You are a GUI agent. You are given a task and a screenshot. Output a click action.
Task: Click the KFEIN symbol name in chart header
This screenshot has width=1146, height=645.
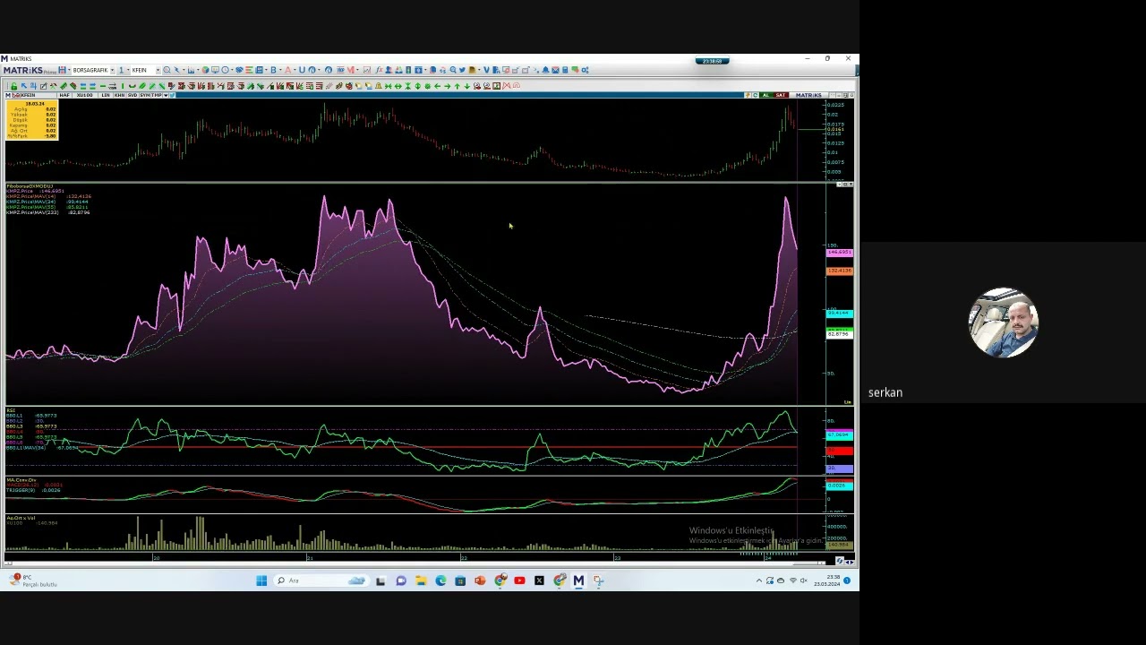coord(28,95)
